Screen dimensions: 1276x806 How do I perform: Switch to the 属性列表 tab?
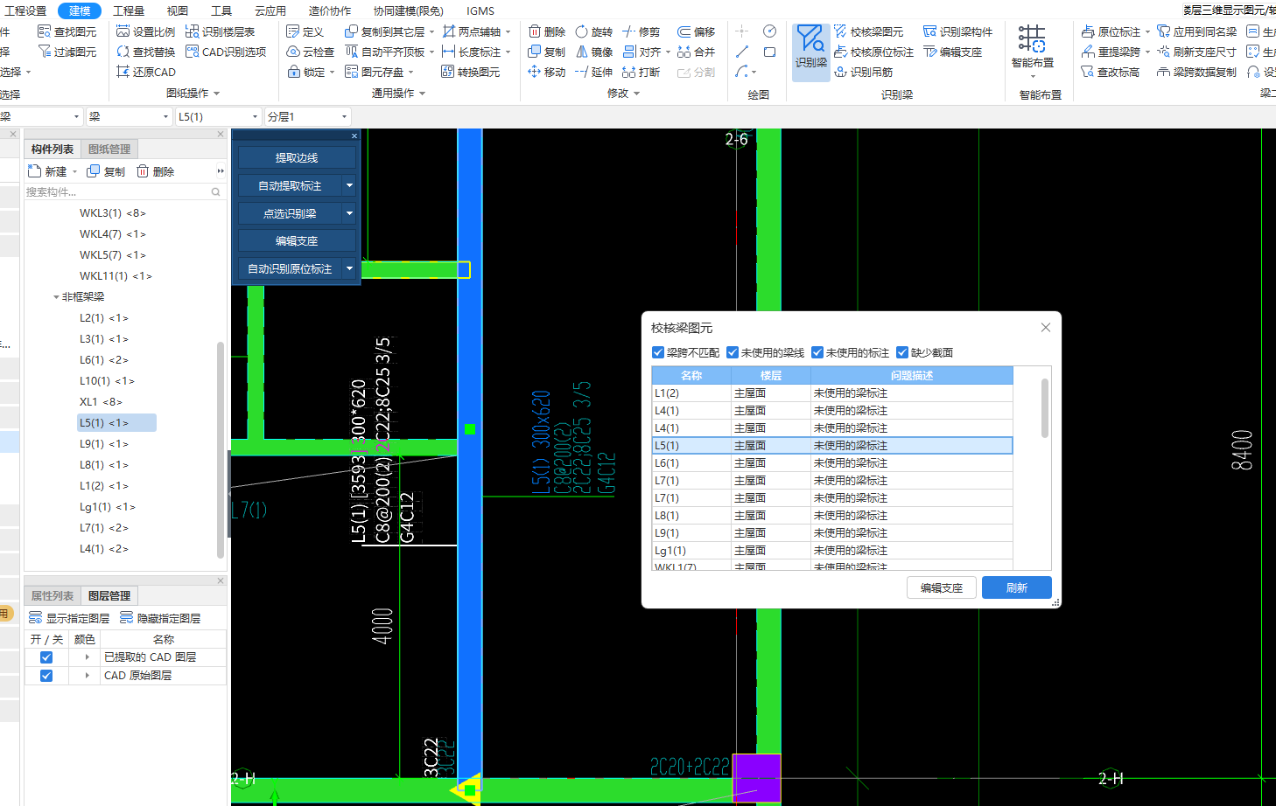pyautogui.click(x=53, y=595)
